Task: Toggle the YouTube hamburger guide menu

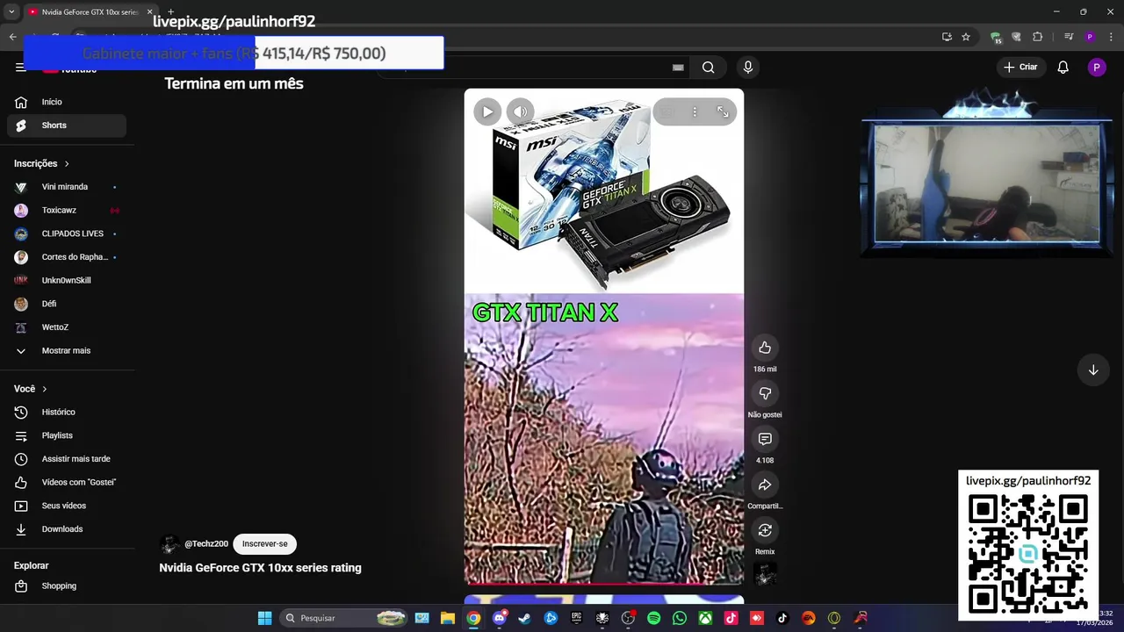Action: [20, 68]
